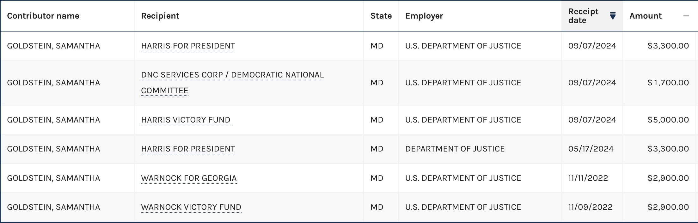The height and width of the screenshot is (223, 698).
Task: Sort by the Receipt date header label
Action: click(x=583, y=16)
